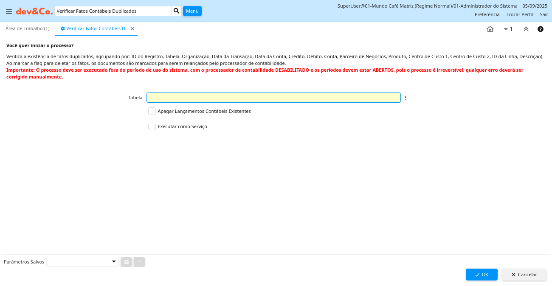Open the hamburger menu icon

click(9, 11)
